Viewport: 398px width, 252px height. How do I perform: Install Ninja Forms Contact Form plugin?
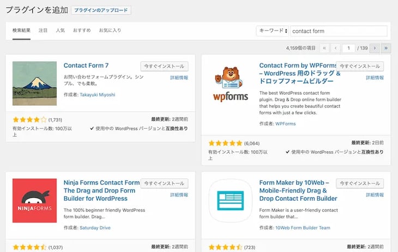tap(164, 183)
